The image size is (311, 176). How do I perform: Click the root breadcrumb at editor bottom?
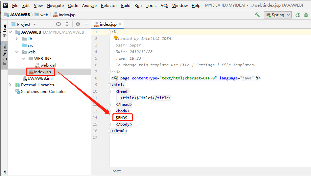116,171
